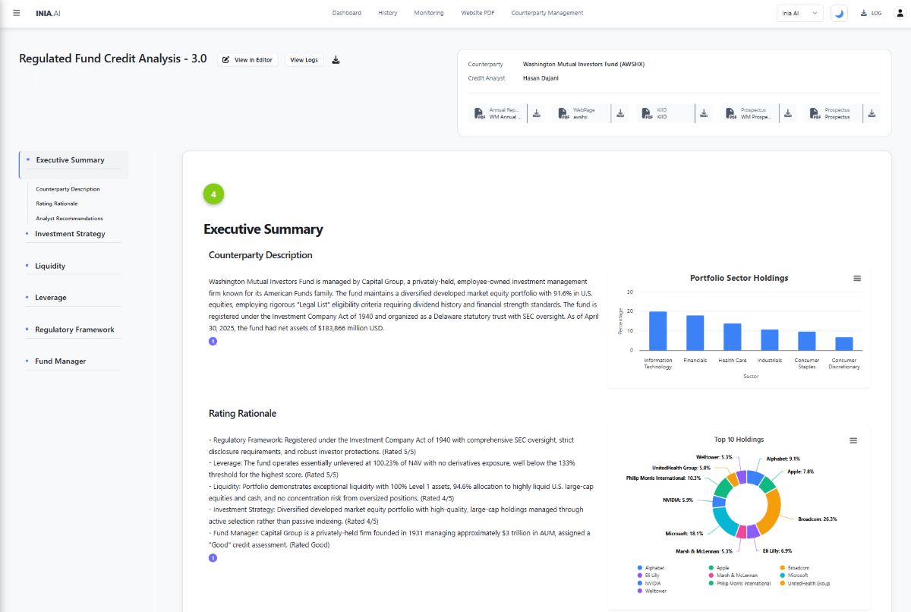Toggle Apple legend entry
Image resolution: width=911 pixels, height=612 pixels.
click(718, 568)
